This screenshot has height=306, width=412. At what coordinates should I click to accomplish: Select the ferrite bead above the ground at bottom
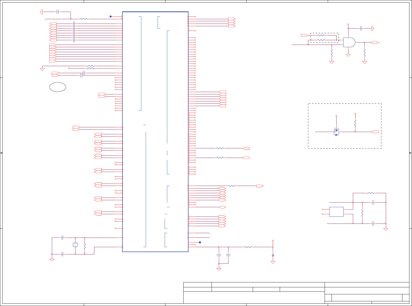coord(273,255)
